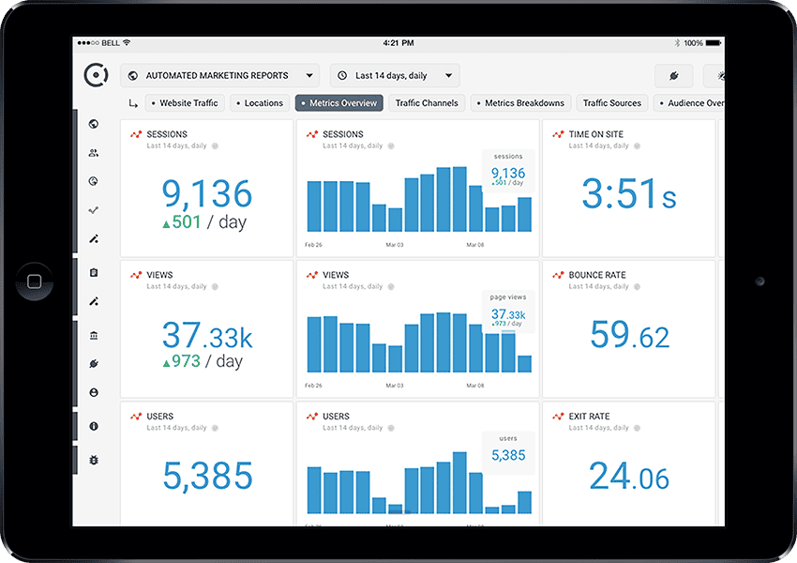Open the Traffic Channels tab
797x563 pixels.
click(427, 103)
